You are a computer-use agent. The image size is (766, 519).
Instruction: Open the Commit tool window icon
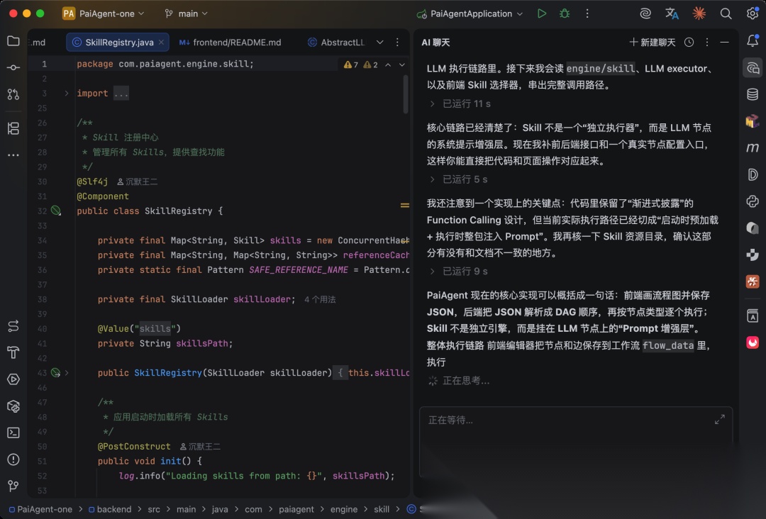click(x=13, y=67)
